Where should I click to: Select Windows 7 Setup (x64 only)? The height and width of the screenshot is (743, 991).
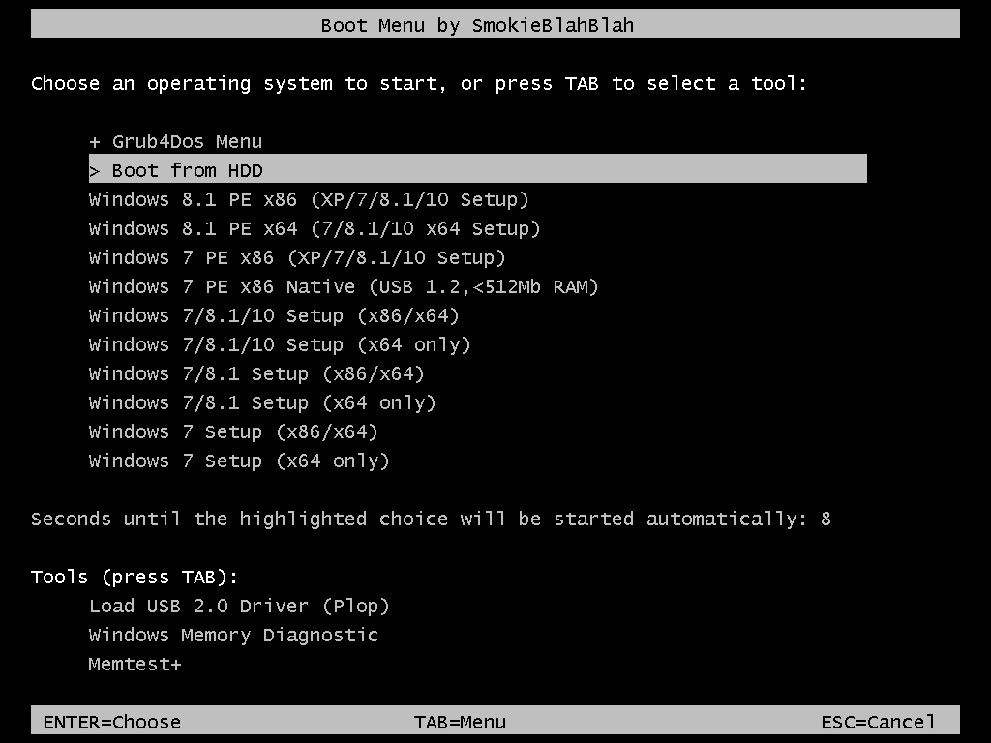(x=239, y=461)
